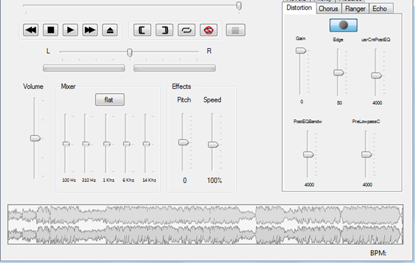Click the Gain slider thumb

pyautogui.click(x=301, y=51)
